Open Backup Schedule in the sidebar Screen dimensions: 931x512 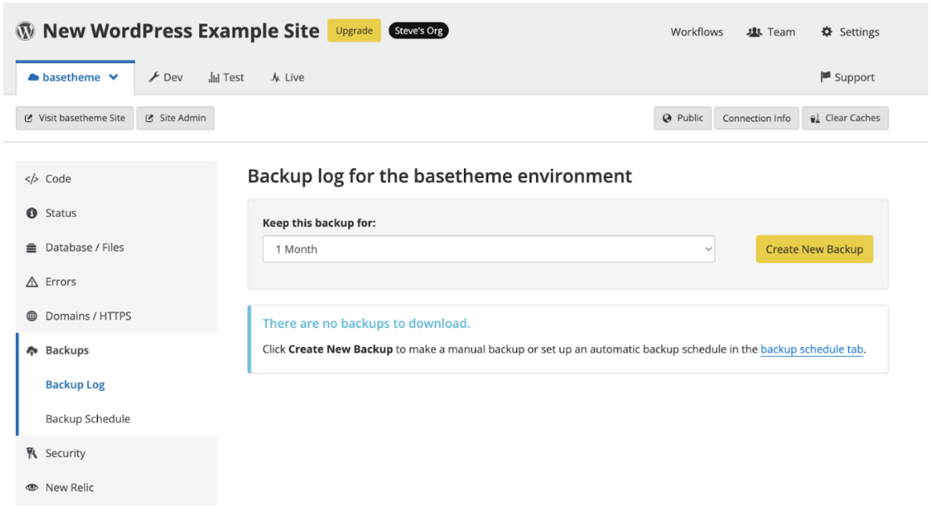[88, 419]
